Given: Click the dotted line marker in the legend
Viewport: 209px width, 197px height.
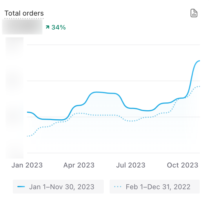Looking at the screenshot, I should [x=118, y=187].
